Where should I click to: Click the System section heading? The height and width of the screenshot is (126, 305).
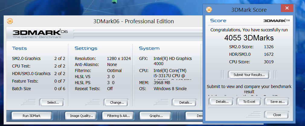coord(149,48)
